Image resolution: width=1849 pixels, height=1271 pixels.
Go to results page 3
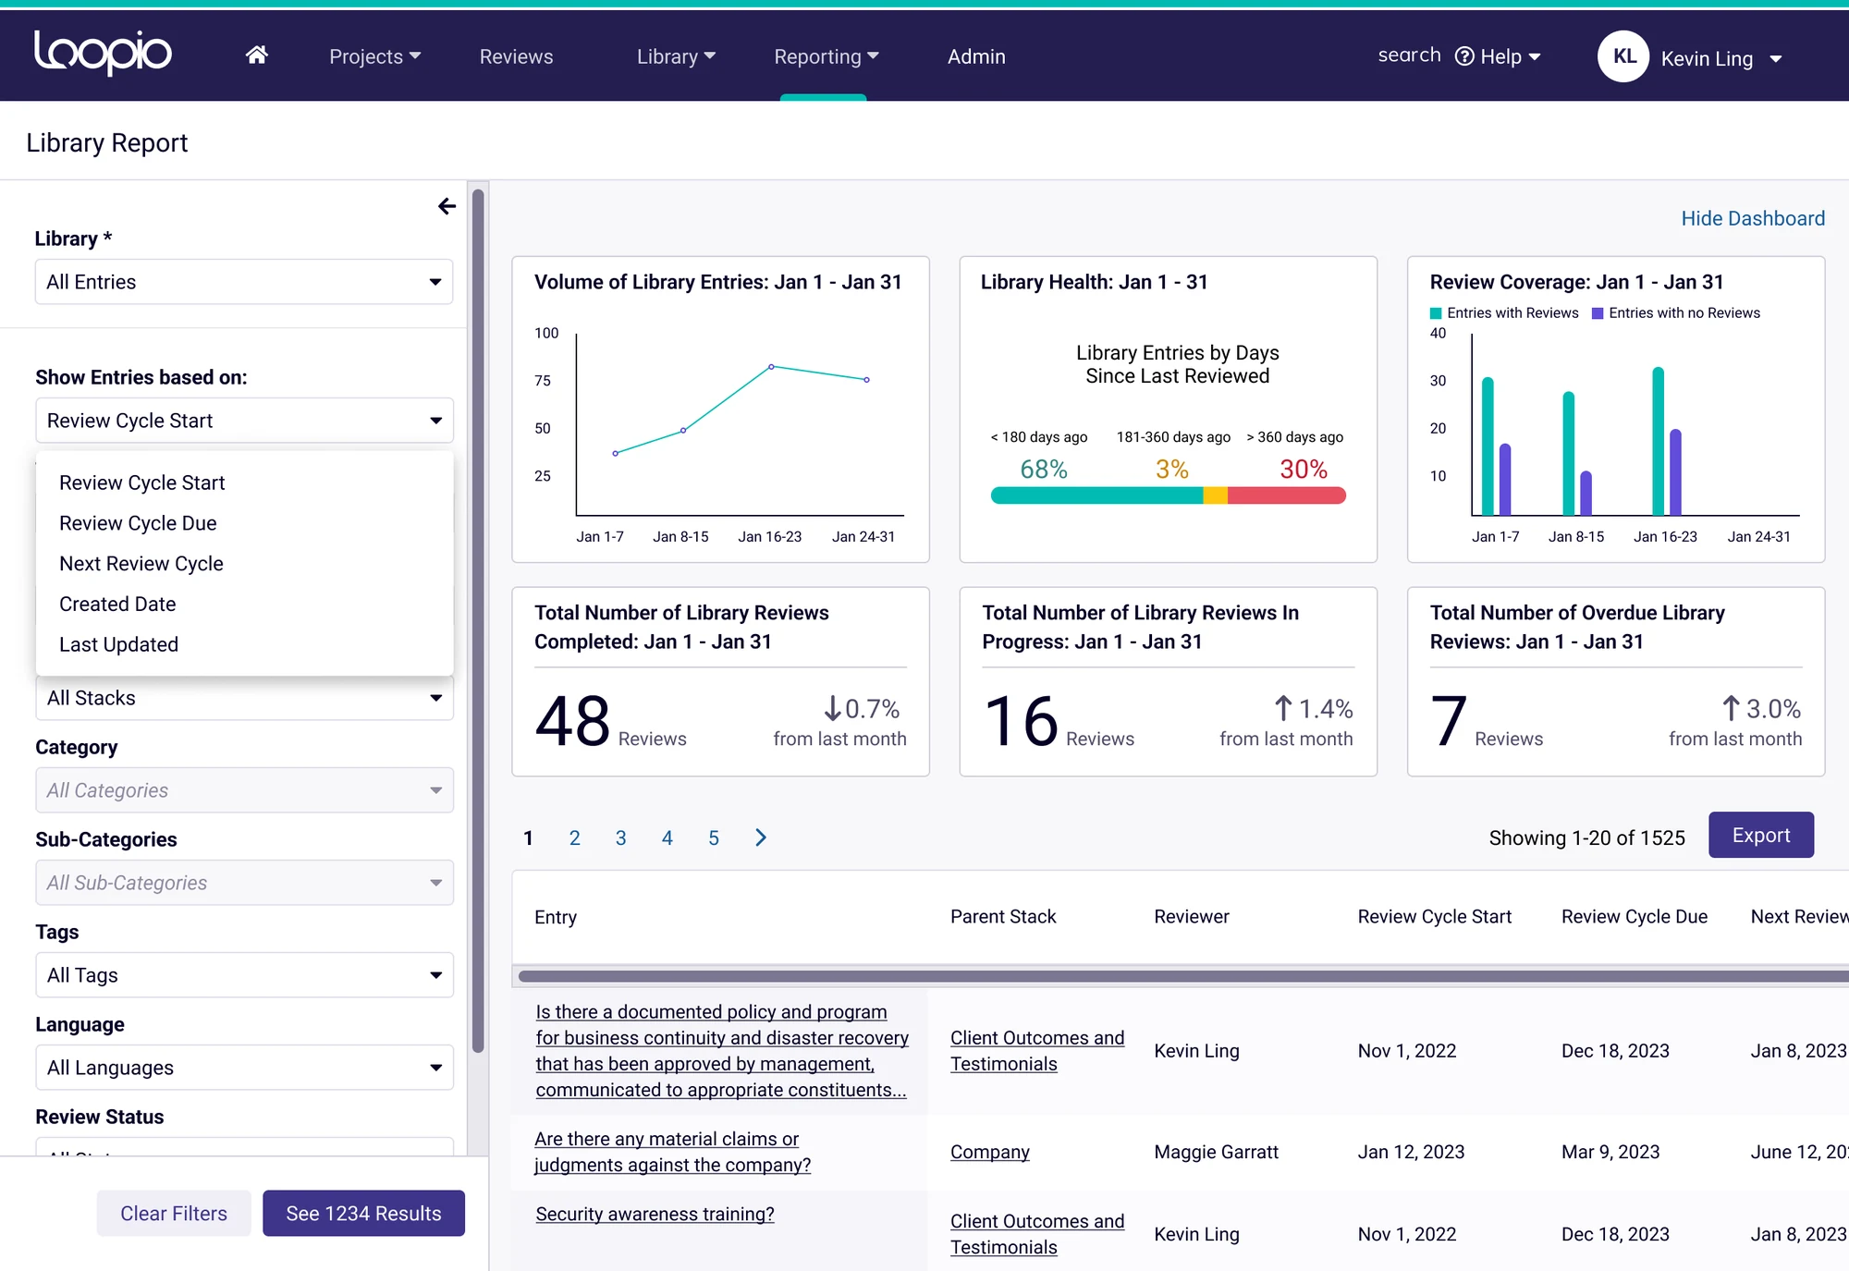tap(620, 837)
